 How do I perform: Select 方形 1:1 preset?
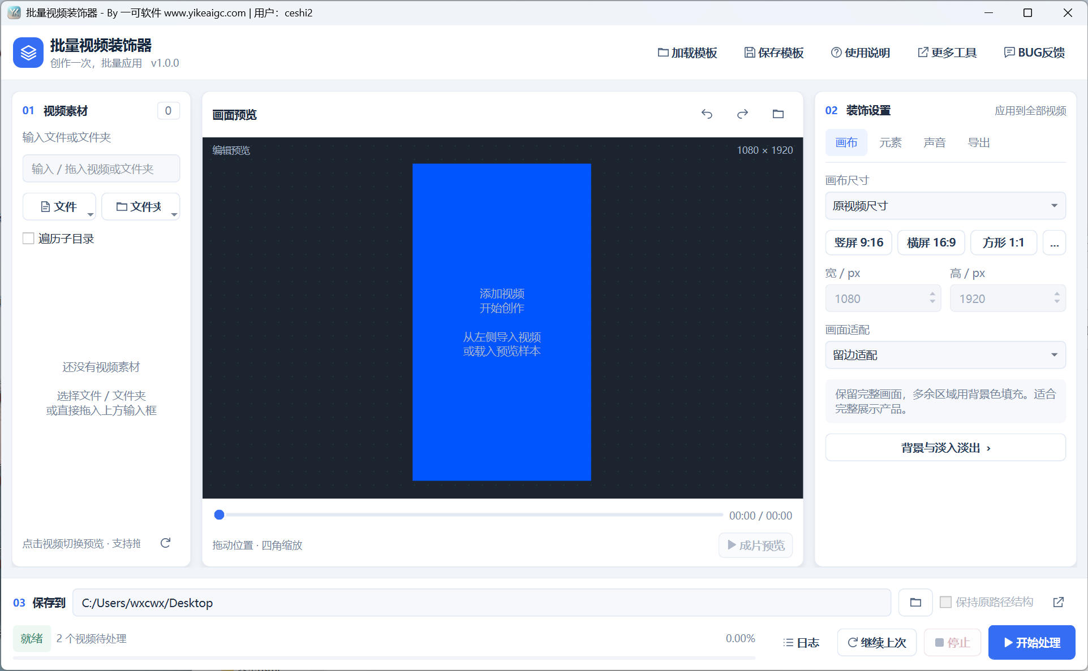tap(1003, 243)
